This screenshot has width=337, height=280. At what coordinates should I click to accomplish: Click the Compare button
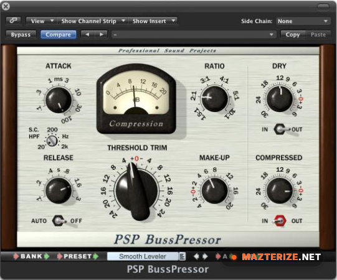pyautogui.click(x=59, y=35)
